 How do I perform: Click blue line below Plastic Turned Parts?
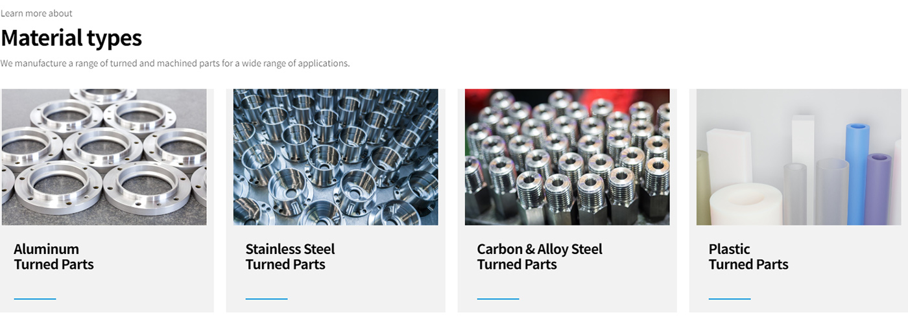pyautogui.click(x=730, y=299)
